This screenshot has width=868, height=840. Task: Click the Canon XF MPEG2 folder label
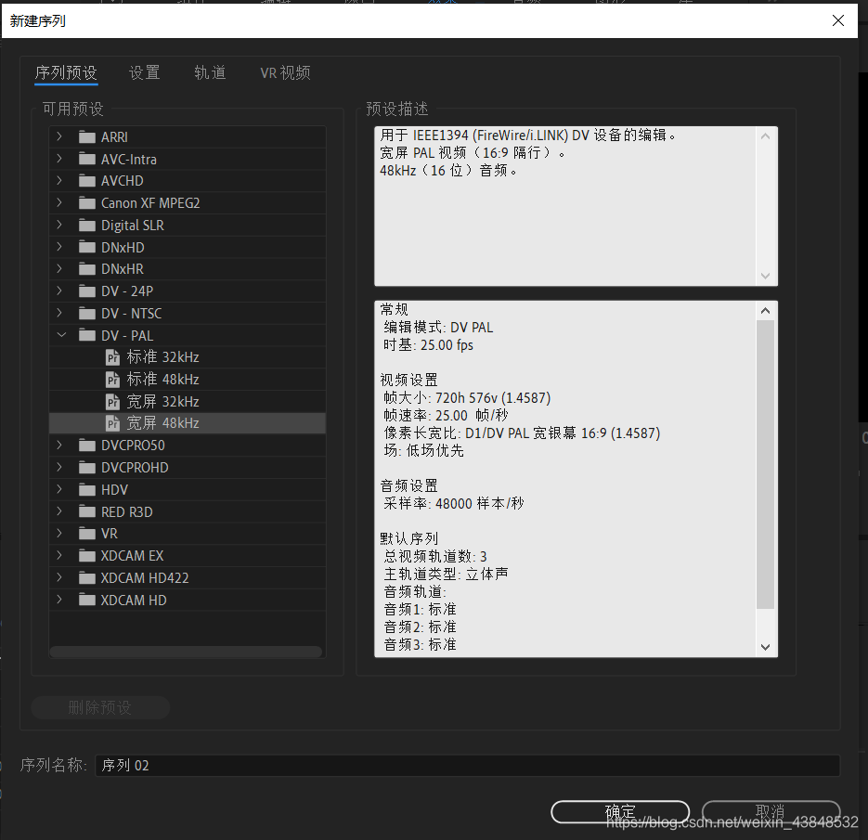pos(150,203)
